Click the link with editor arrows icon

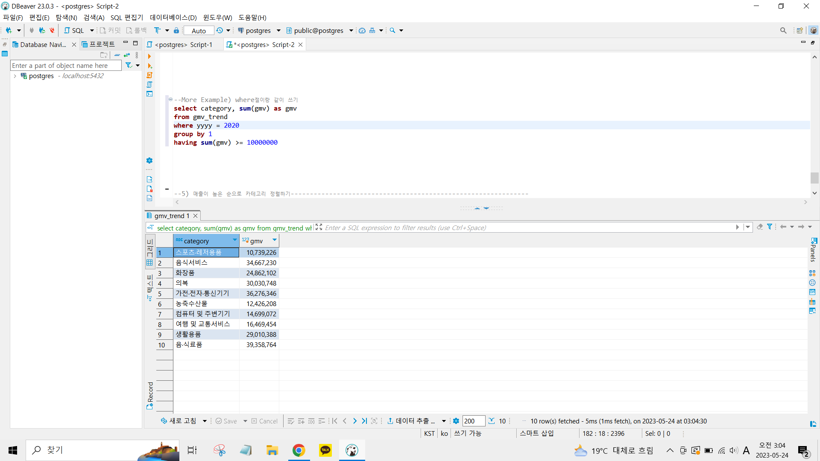tap(127, 55)
